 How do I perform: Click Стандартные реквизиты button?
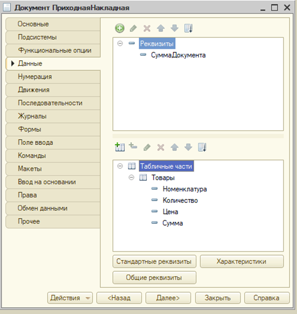pos(154,261)
